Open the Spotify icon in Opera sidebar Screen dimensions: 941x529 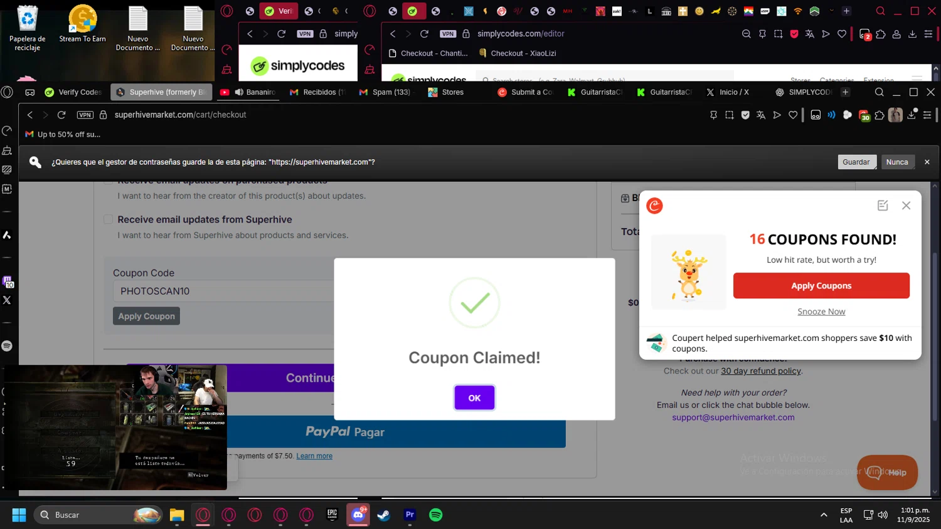(7, 346)
